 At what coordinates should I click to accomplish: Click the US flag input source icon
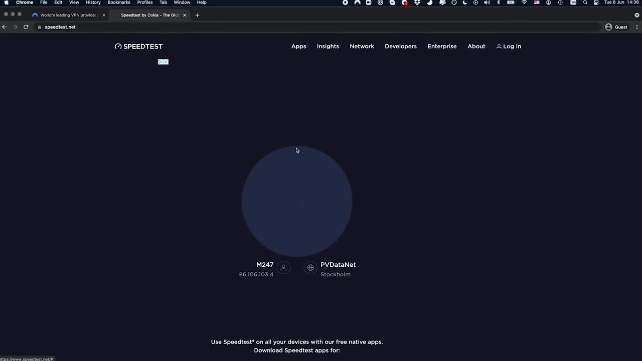pyautogui.click(x=537, y=3)
